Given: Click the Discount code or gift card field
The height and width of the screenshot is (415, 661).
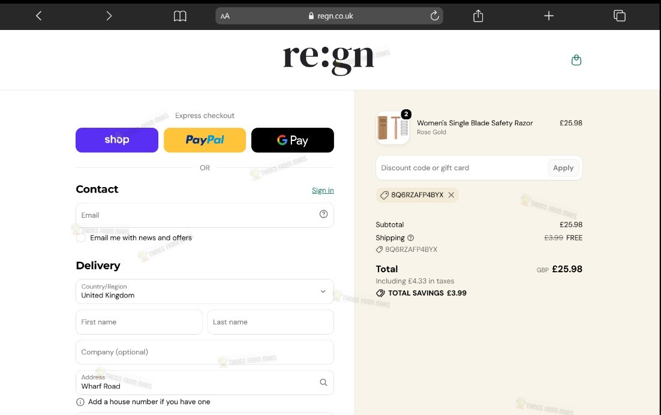Looking at the screenshot, I should [x=462, y=168].
